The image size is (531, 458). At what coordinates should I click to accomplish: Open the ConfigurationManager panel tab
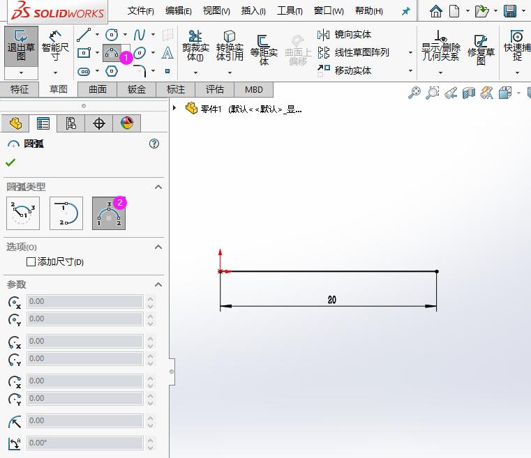[70, 123]
